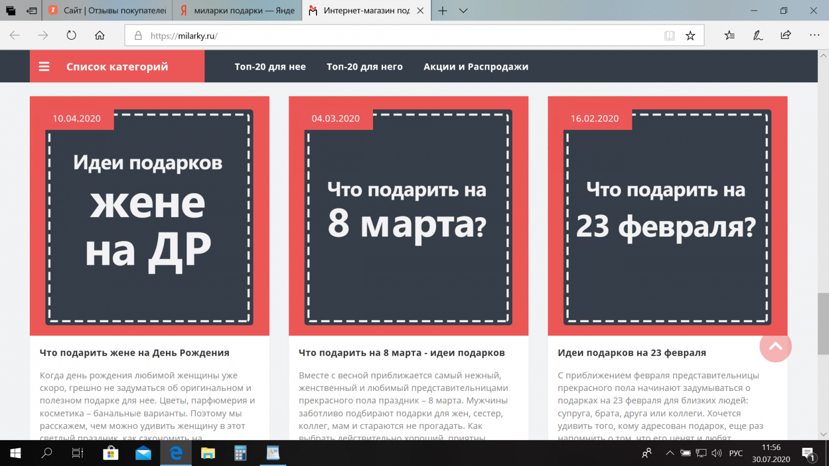Switch input language РУС

point(736,453)
